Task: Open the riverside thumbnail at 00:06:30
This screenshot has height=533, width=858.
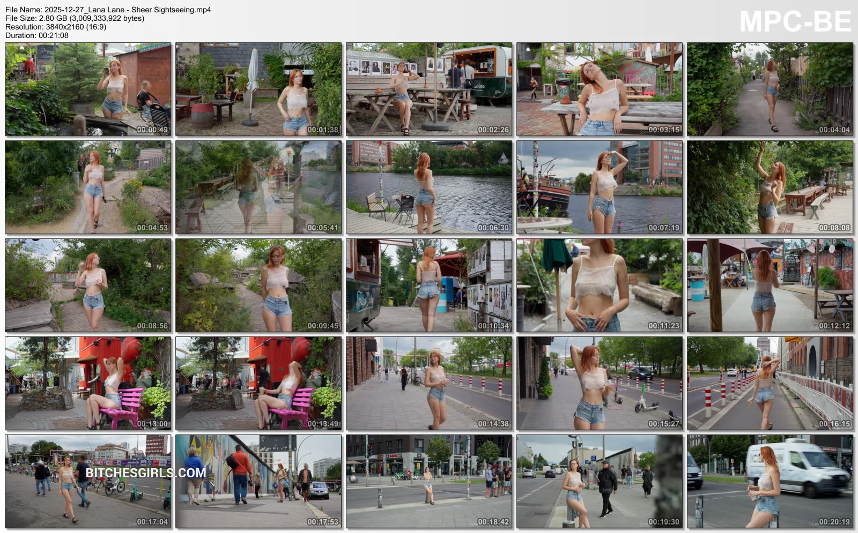Action: [429, 187]
